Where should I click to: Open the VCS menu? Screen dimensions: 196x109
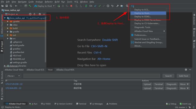point(76,2)
